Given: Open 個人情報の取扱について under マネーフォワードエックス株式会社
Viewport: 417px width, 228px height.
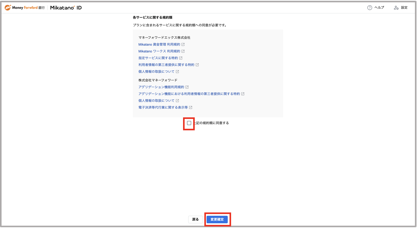Looking at the screenshot, I should (x=156, y=72).
